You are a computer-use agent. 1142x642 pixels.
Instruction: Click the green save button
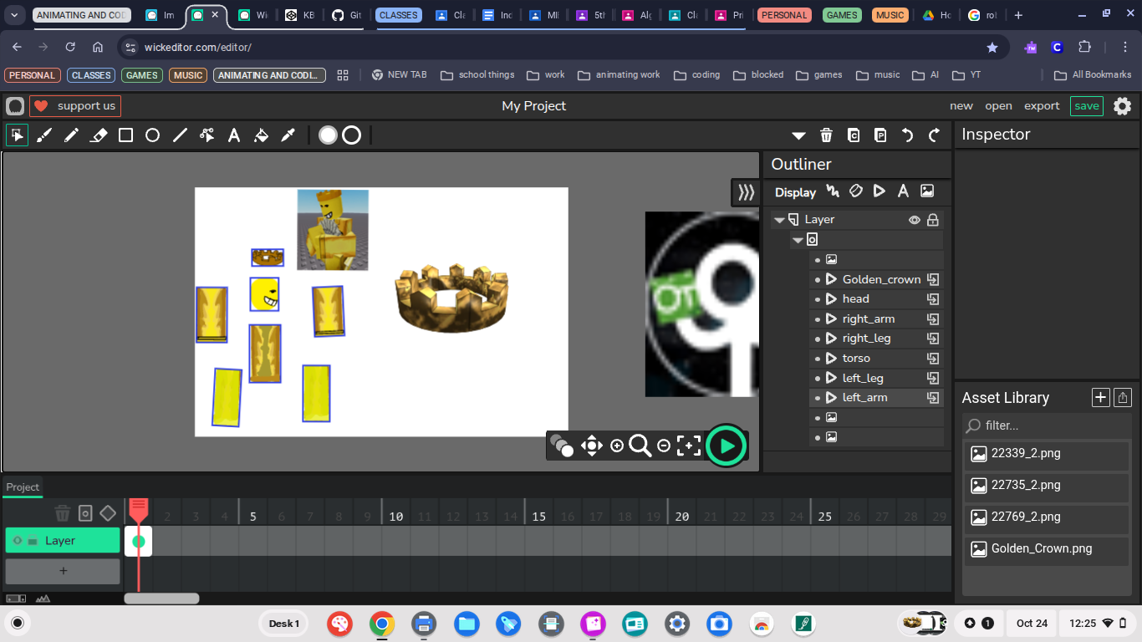click(x=1086, y=106)
